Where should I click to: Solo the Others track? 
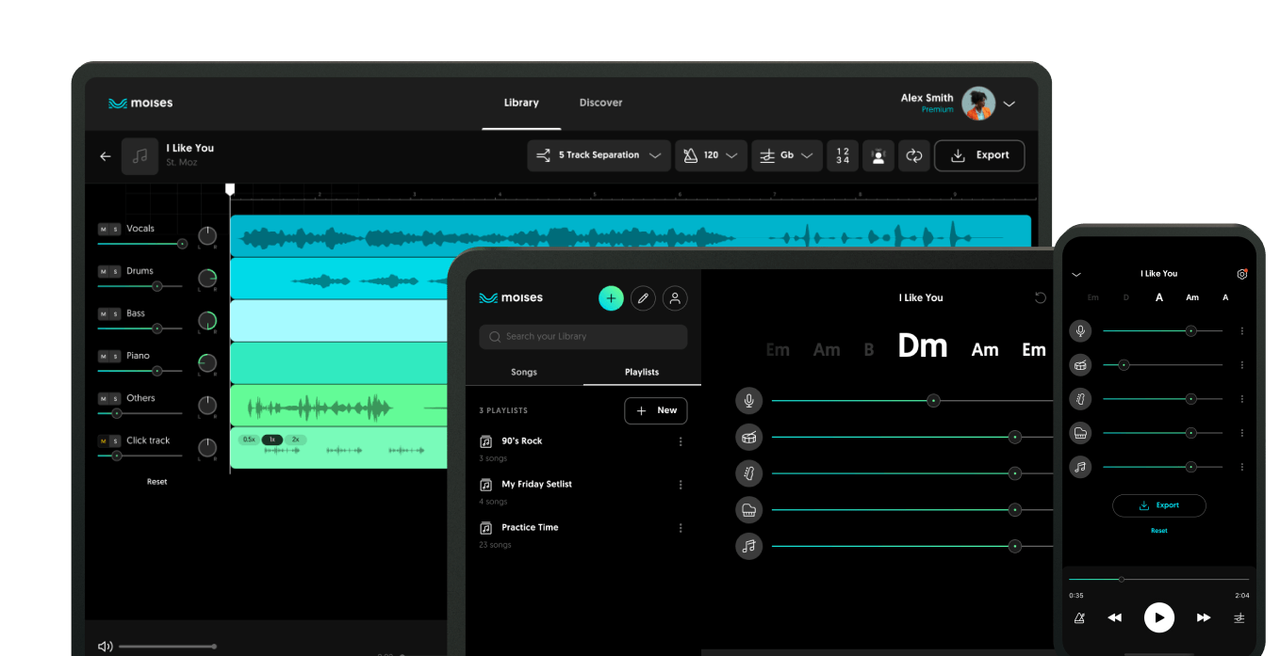115,399
